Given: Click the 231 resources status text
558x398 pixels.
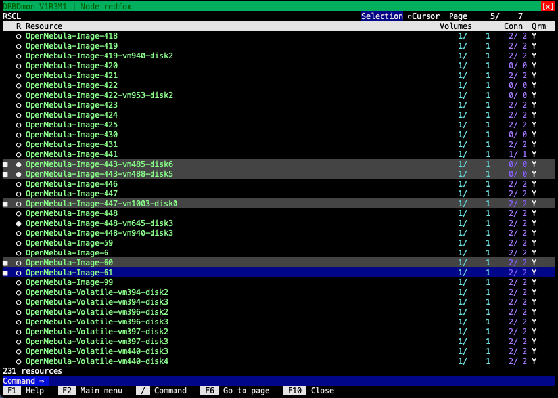Looking at the screenshot, I should [32, 371].
